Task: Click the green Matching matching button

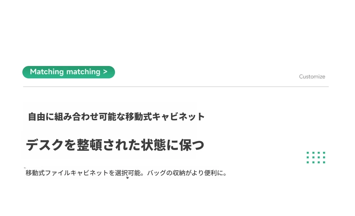Action: click(x=69, y=72)
